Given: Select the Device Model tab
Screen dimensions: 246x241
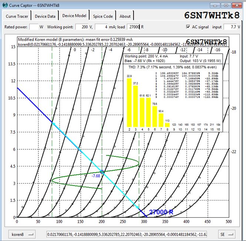Looking at the screenshot, I should pyautogui.click(x=74, y=16).
